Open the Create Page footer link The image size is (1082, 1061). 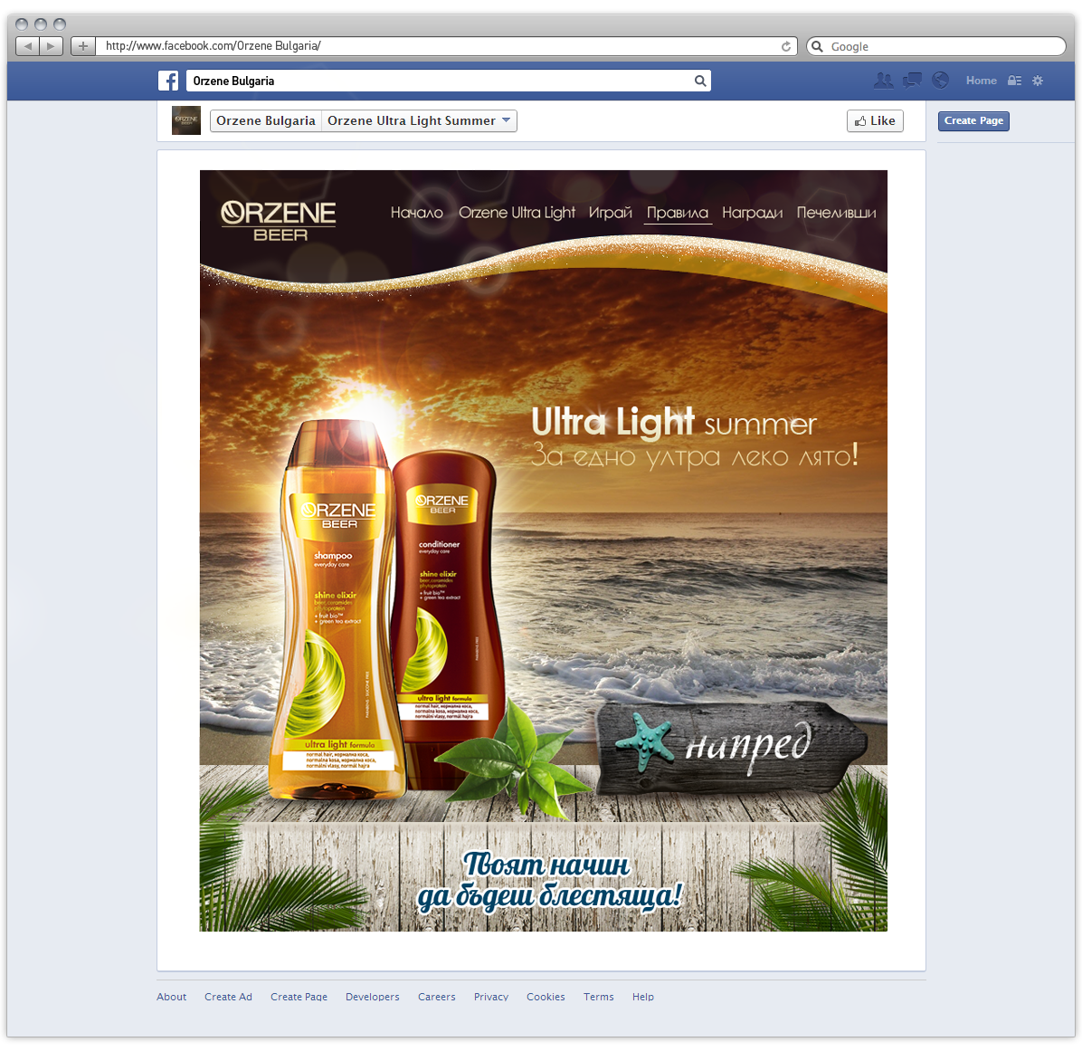(299, 997)
